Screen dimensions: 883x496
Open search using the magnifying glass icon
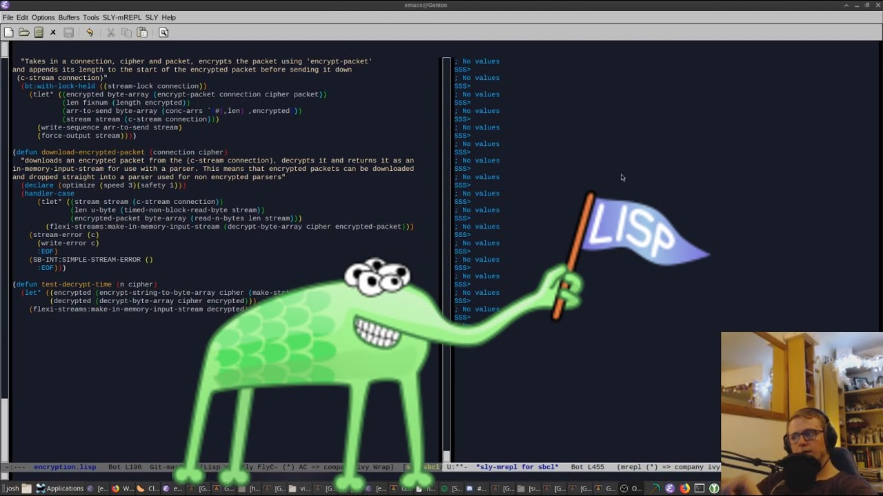tap(162, 32)
